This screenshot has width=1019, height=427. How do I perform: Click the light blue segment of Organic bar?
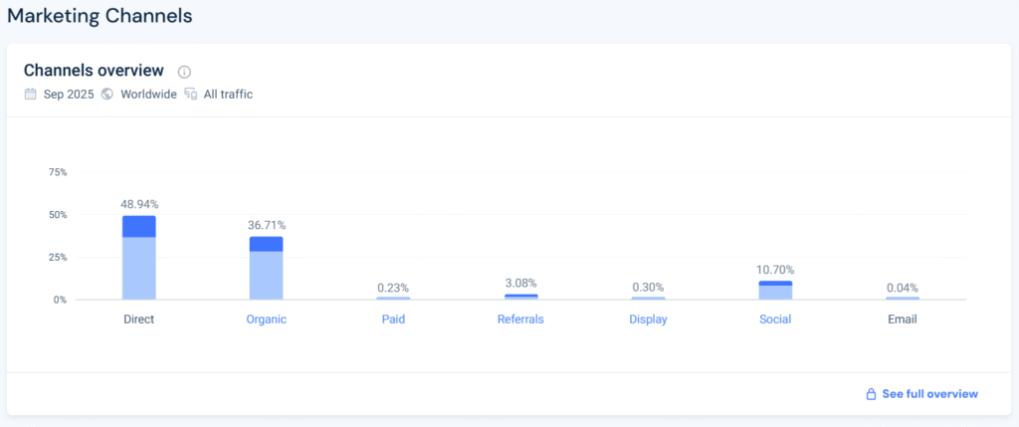pos(266,275)
